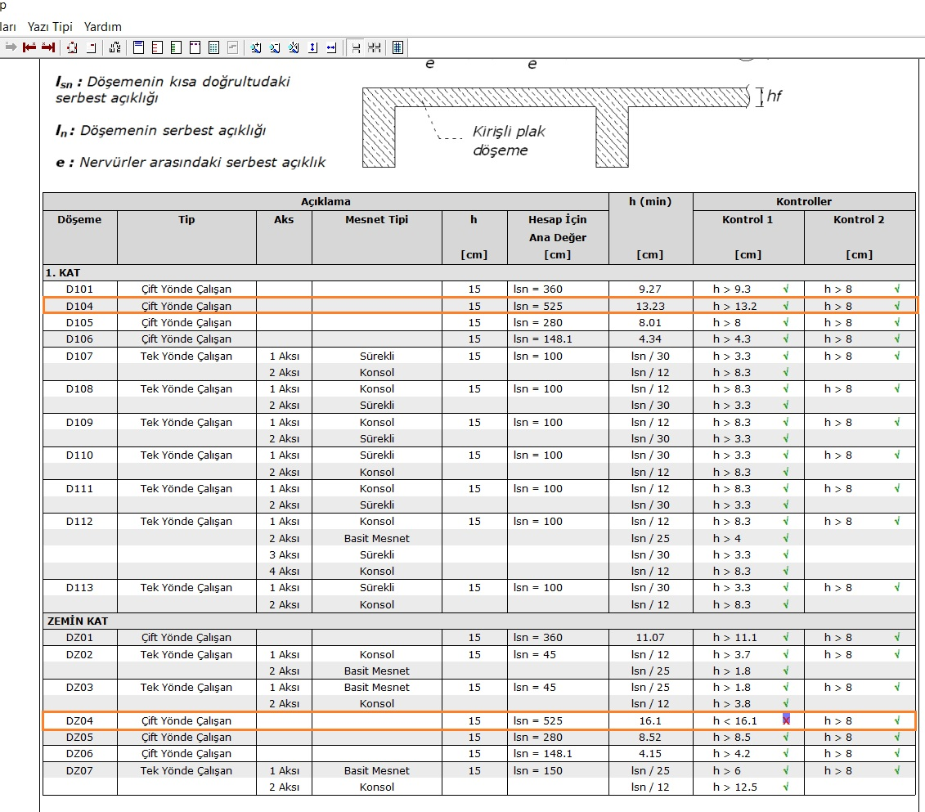Click the blue table-grid toolbar icon
This screenshot has height=812, width=925.
tap(397, 47)
